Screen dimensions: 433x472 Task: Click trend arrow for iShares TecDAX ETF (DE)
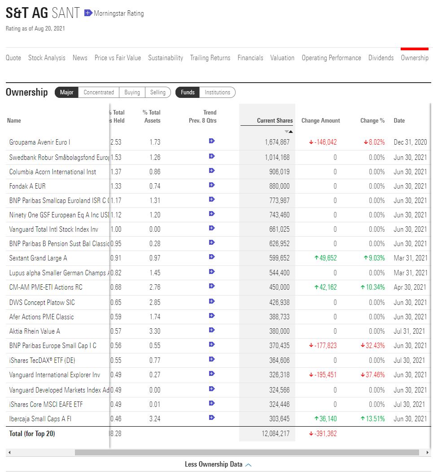(211, 360)
